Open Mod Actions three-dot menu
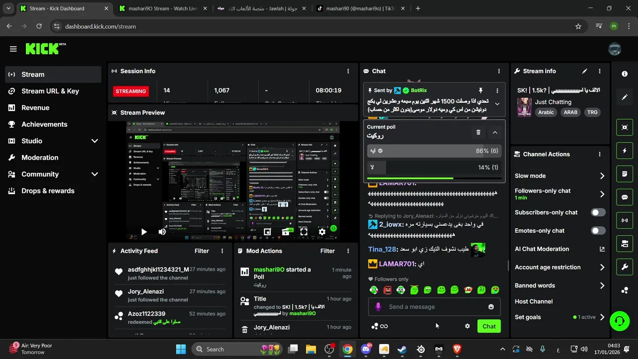Viewport: 638px width, 359px height. click(348, 251)
